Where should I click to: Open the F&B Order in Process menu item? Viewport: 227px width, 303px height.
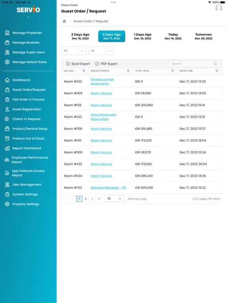point(28,99)
